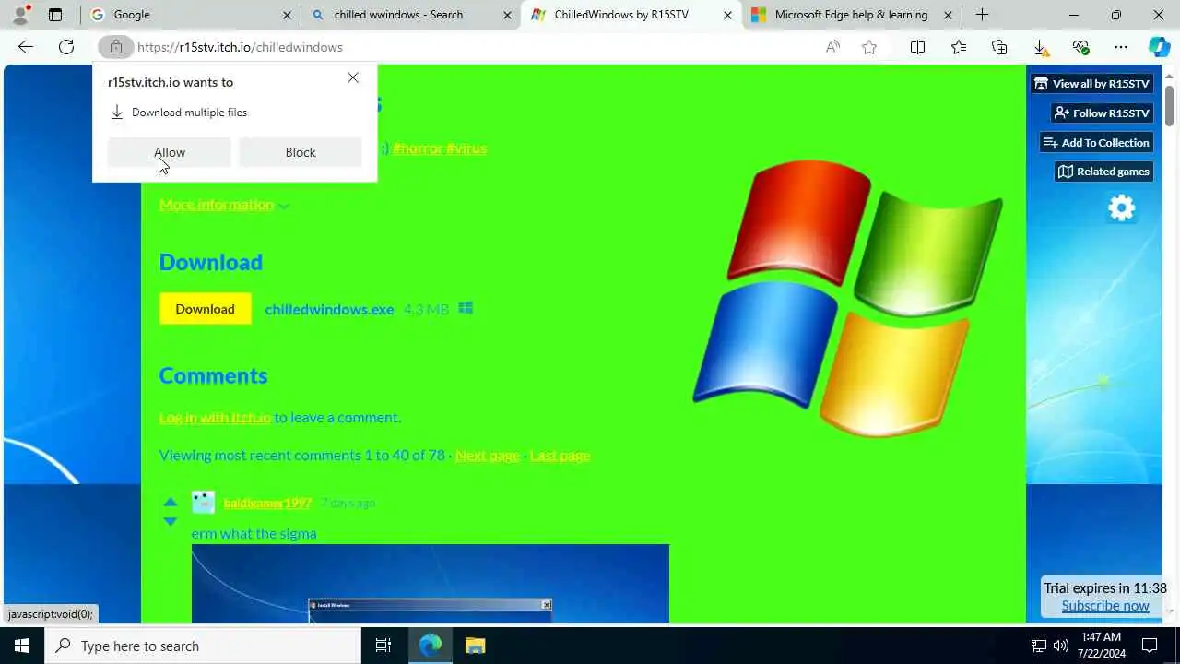This screenshot has height=664, width=1180.
Task: Open the Windows Start menu
Action: (x=22, y=646)
